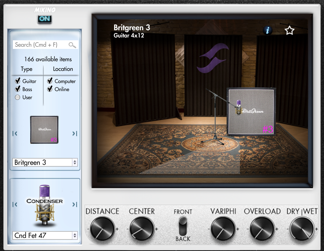Toggle the Miking ON switch
The image size is (324, 251).
coord(45,19)
